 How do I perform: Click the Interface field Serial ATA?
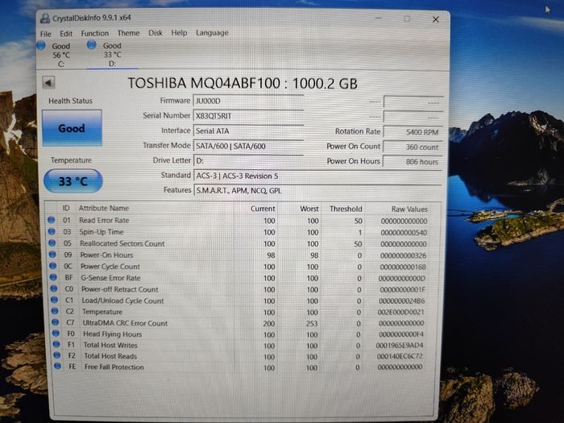(248, 131)
